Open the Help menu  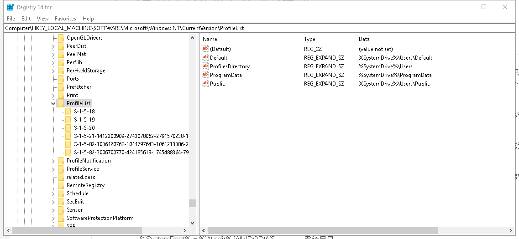88,19
